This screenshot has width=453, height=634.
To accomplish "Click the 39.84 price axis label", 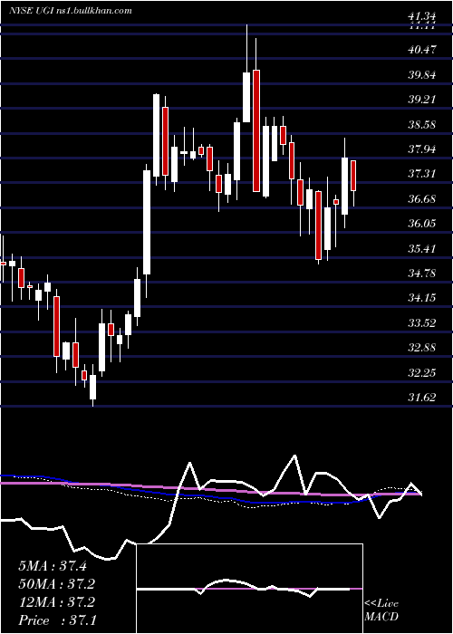I will coord(422,75).
